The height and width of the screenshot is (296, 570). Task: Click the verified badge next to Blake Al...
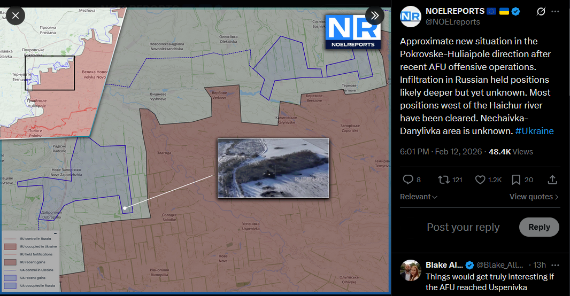pyautogui.click(x=469, y=265)
